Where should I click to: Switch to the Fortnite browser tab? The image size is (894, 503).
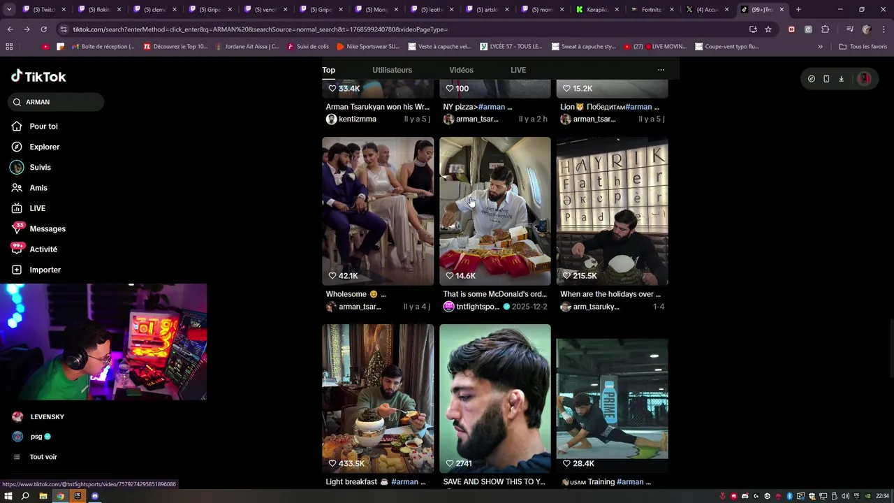tap(651, 10)
